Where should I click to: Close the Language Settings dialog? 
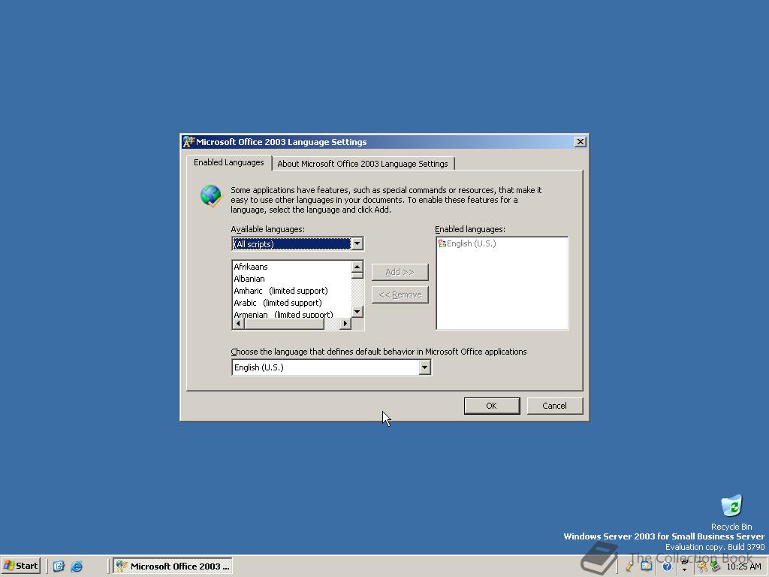[581, 142]
